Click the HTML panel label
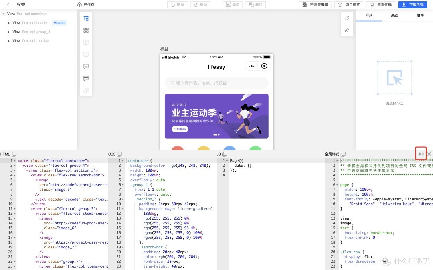This screenshot has width=433, height=270. tap(5, 154)
